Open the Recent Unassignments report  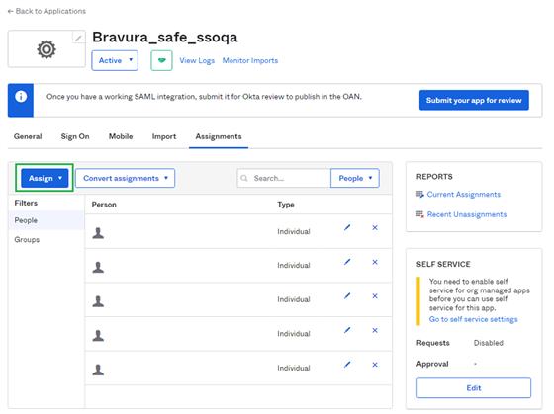[467, 214]
